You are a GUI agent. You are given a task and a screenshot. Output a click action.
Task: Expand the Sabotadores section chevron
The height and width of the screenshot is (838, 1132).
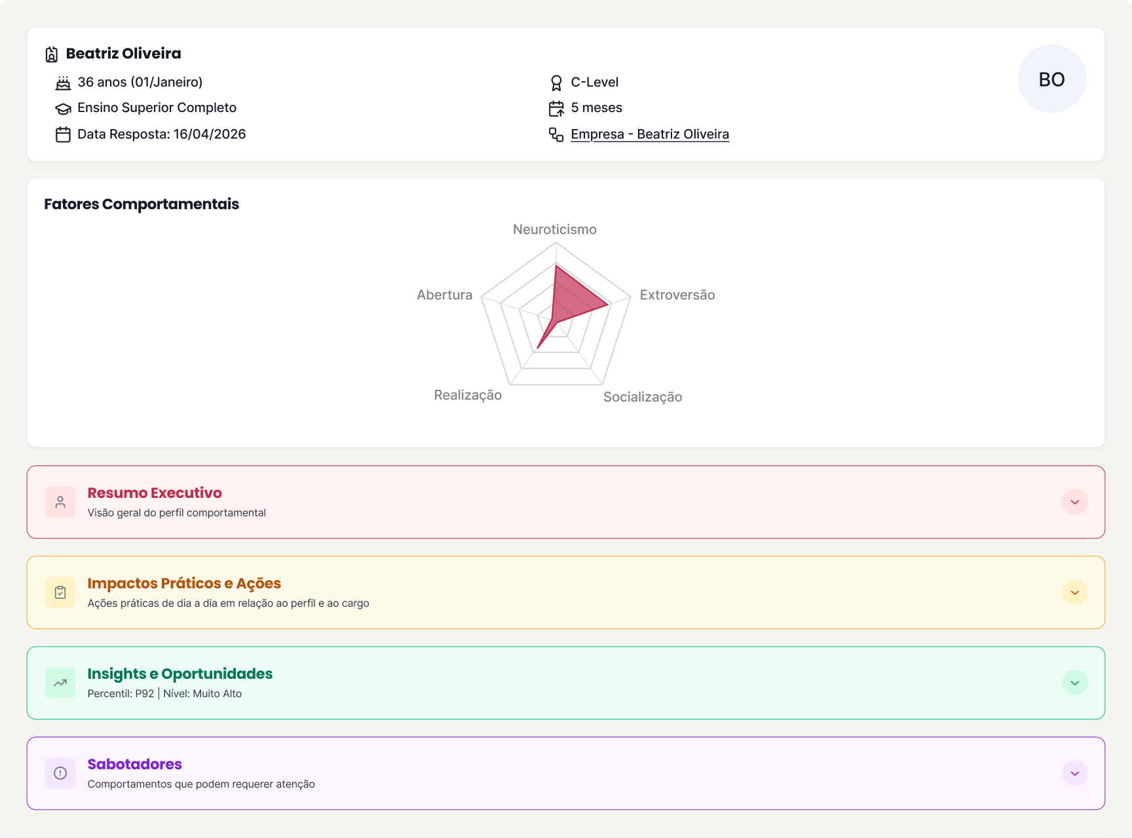1075,773
